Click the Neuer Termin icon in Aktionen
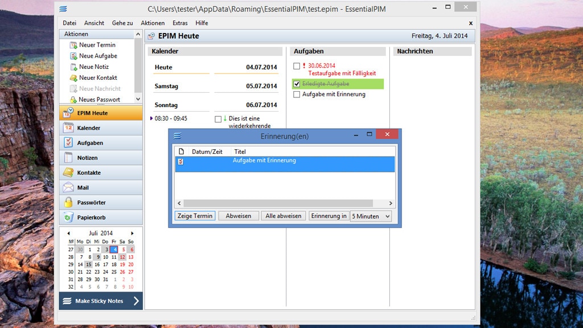583x328 pixels. [73, 45]
